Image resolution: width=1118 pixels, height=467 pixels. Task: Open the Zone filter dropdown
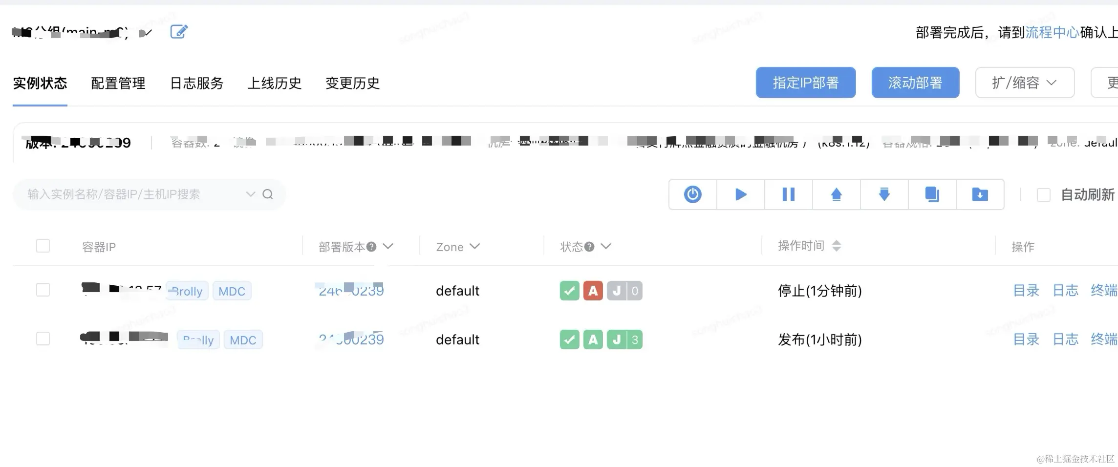coord(474,246)
